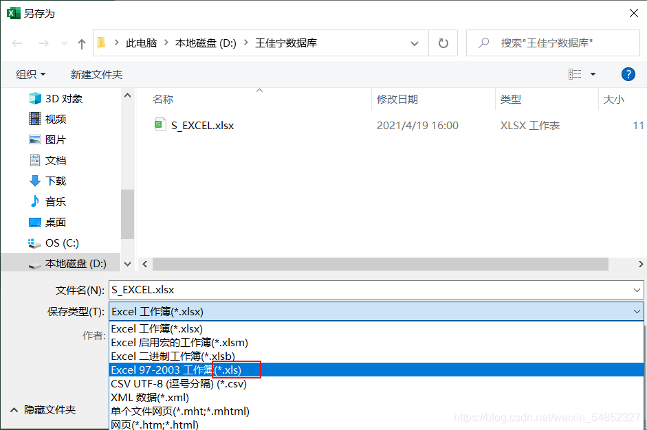Select 王佳宁数据库 in the address path
This screenshot has height=430, width=647.
click(x=286, y=43)
